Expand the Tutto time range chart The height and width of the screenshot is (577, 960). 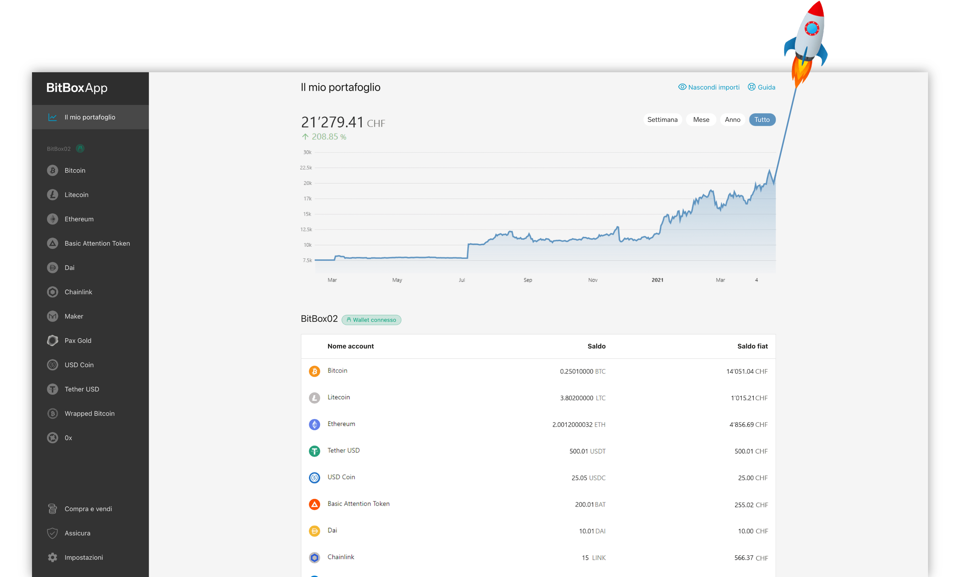[763, 119]
